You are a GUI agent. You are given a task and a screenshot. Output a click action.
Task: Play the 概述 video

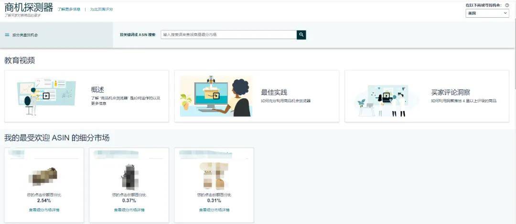pos(46,96)
